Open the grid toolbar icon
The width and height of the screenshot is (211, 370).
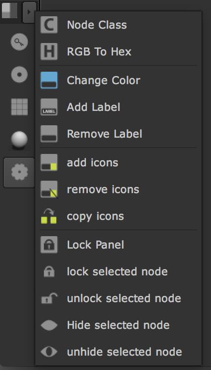[19, 107]
